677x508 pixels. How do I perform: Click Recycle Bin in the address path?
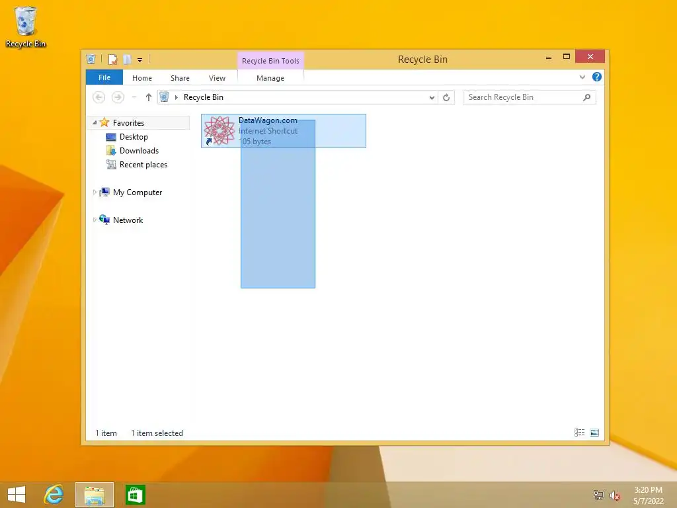coord(204,97)
